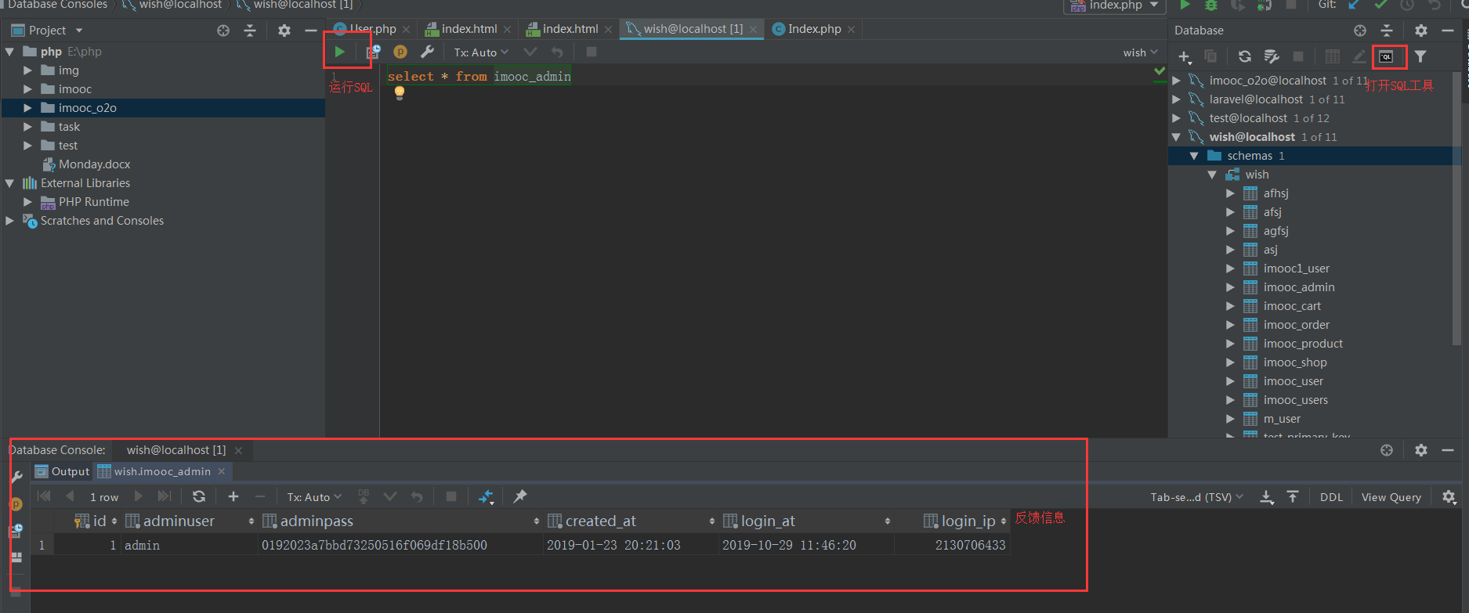Run the SQL query with Execute button
This screenshot has height=613, width=1469.
339,52
